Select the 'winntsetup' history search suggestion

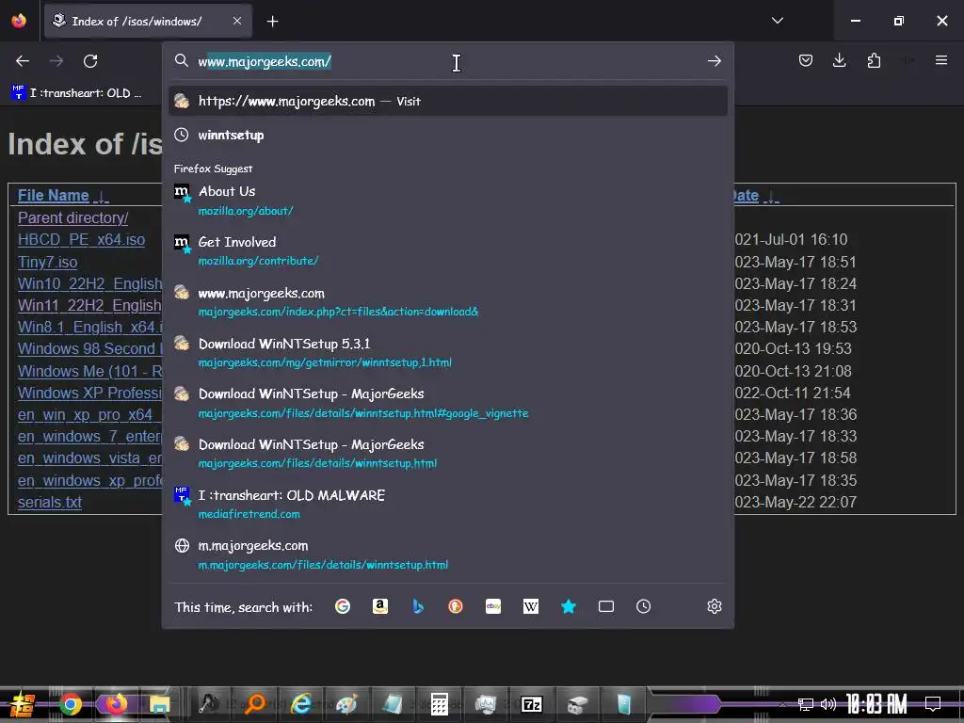pyautogui.click(x=447, y=136)
